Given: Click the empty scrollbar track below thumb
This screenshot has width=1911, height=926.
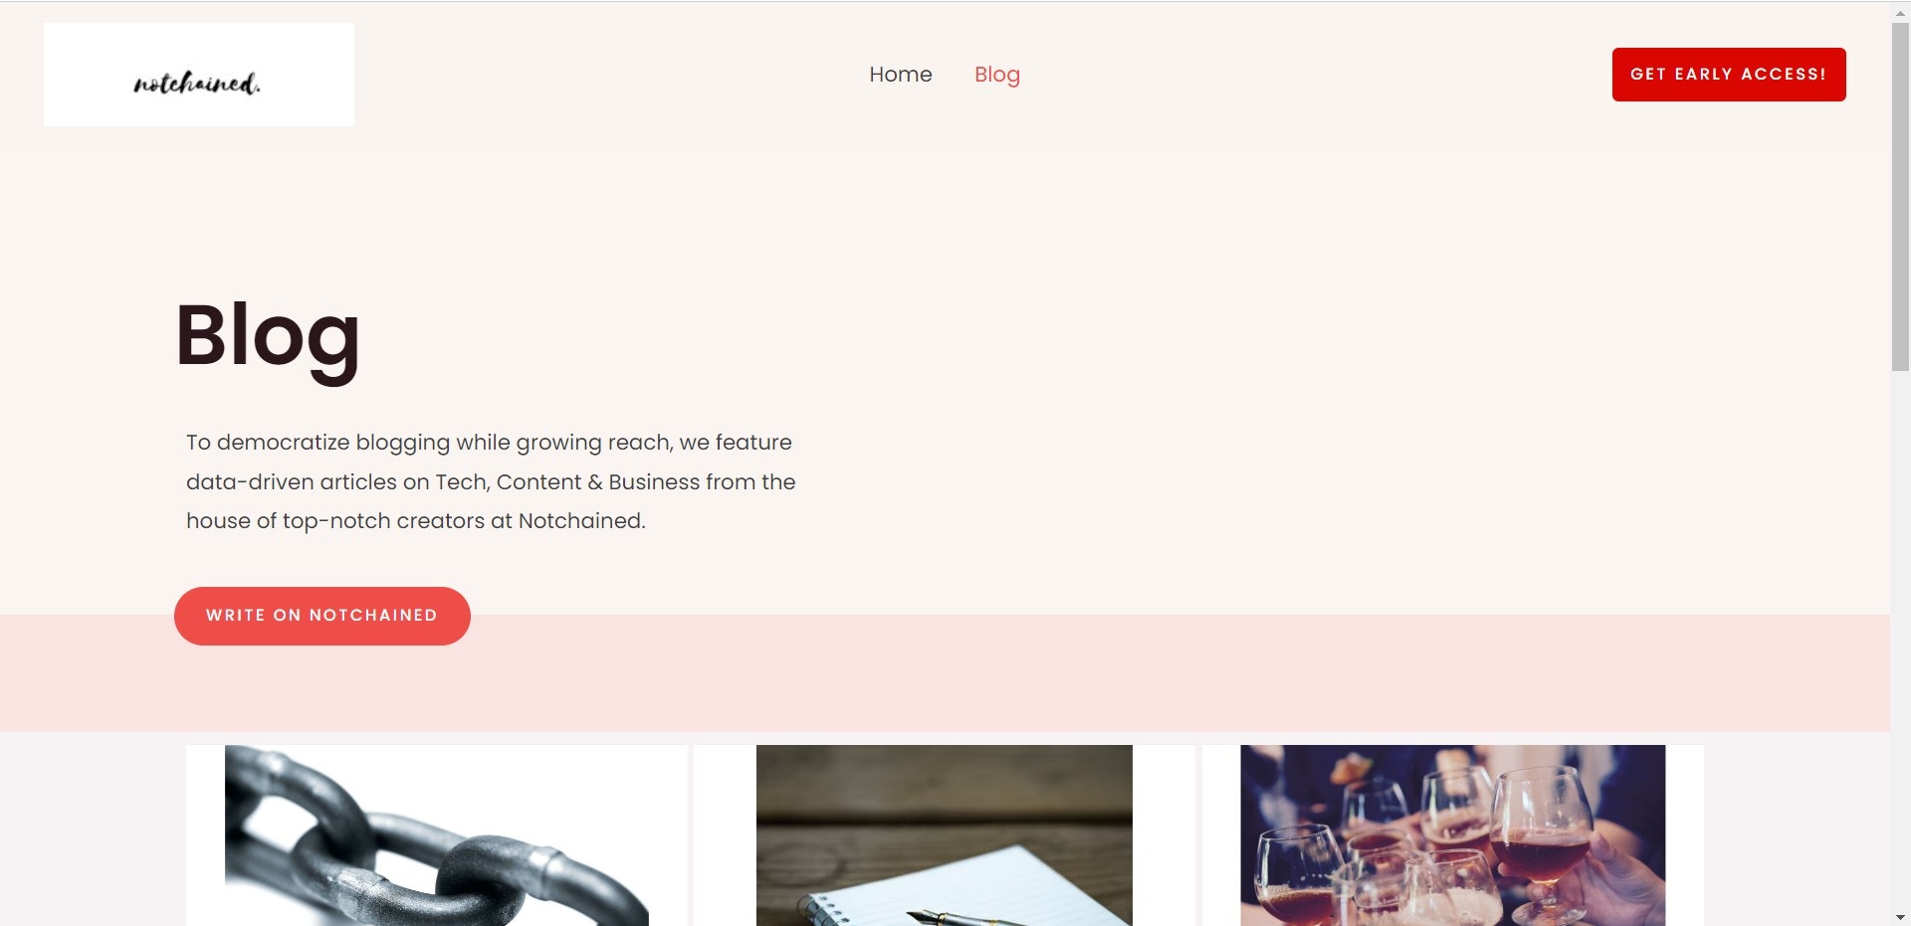Looking at the screenshot, I should [1900, 637].
